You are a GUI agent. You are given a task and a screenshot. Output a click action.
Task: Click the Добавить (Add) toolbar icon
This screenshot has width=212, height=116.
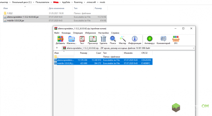tap(60, 40)
